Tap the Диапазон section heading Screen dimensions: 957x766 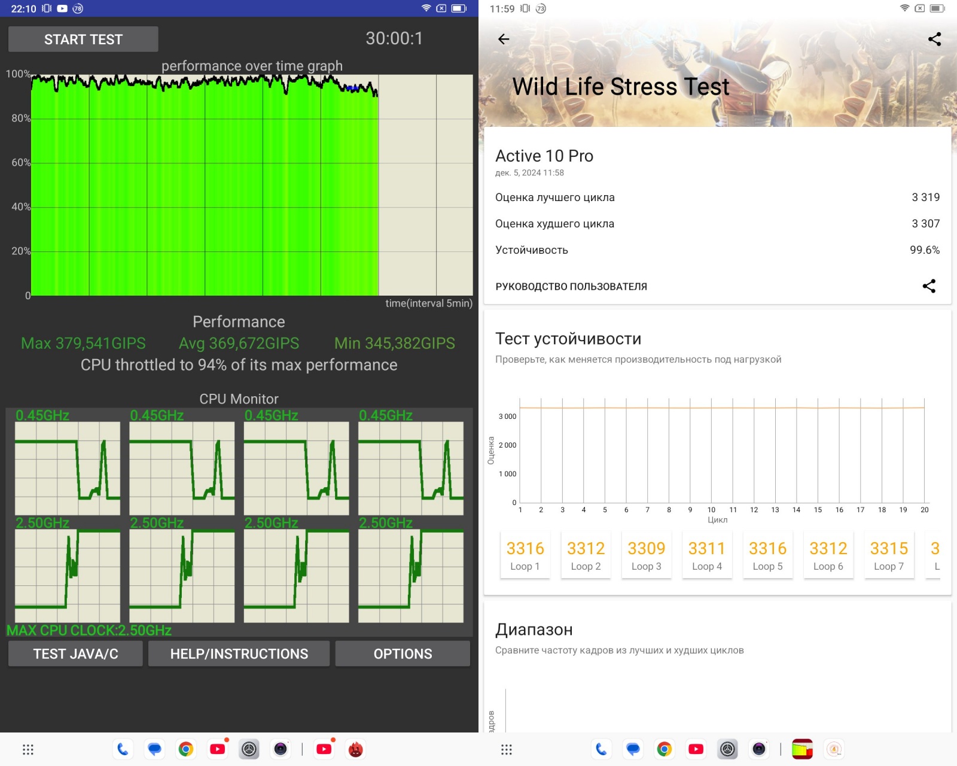pos(534,630)
